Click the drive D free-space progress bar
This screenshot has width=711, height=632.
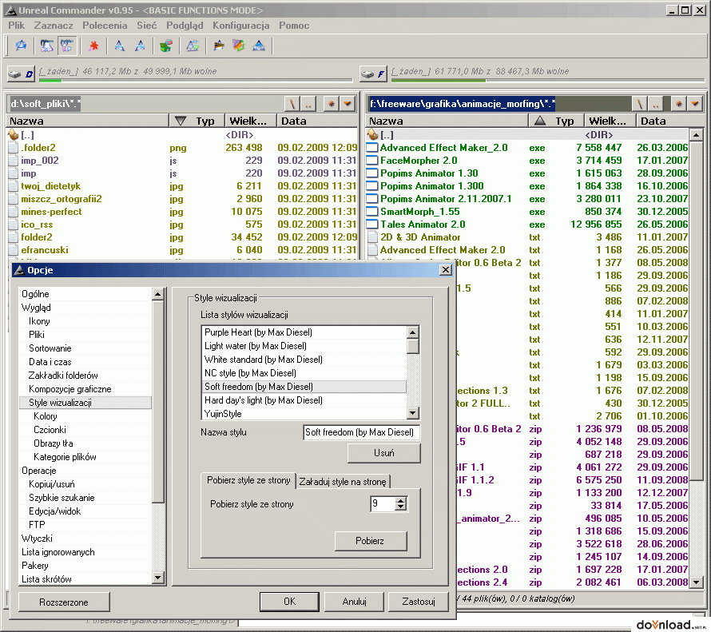[196, 81]
